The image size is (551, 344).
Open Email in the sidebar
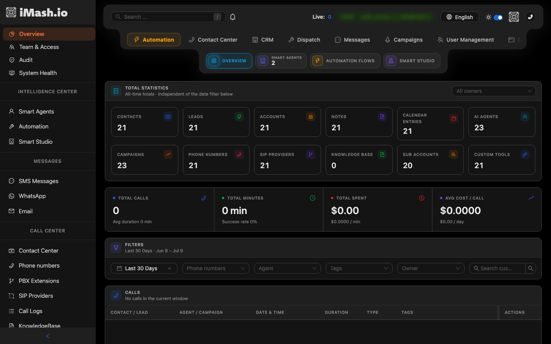click(x=48, y=211)
